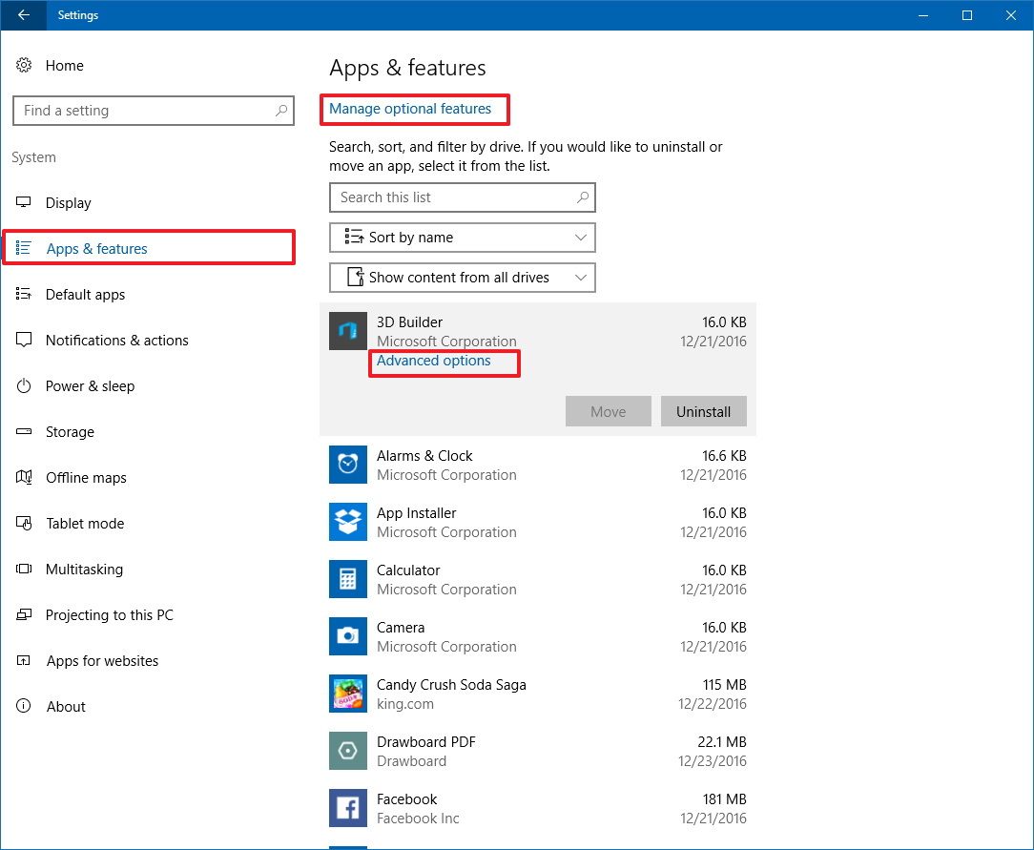Click the Candy Crush Soda Saga icon

pyautogui.click(x=347, y=694)
